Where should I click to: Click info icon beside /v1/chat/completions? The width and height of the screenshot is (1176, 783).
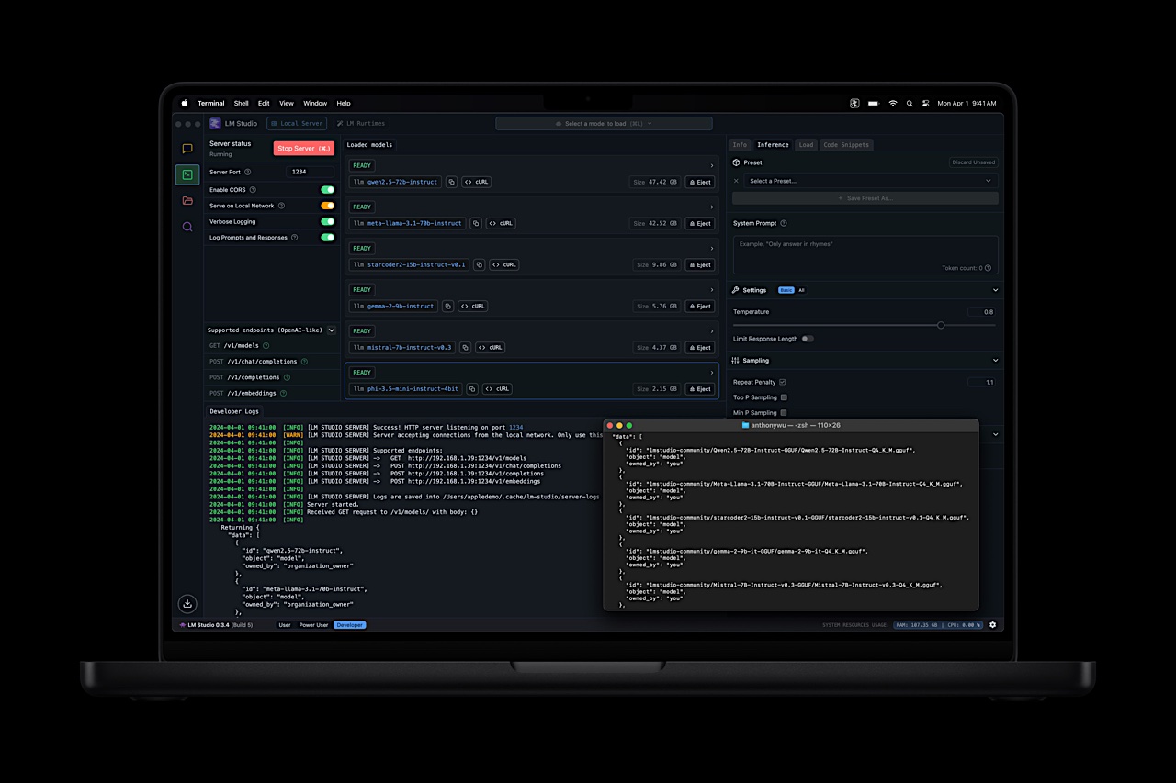point(304,362)
